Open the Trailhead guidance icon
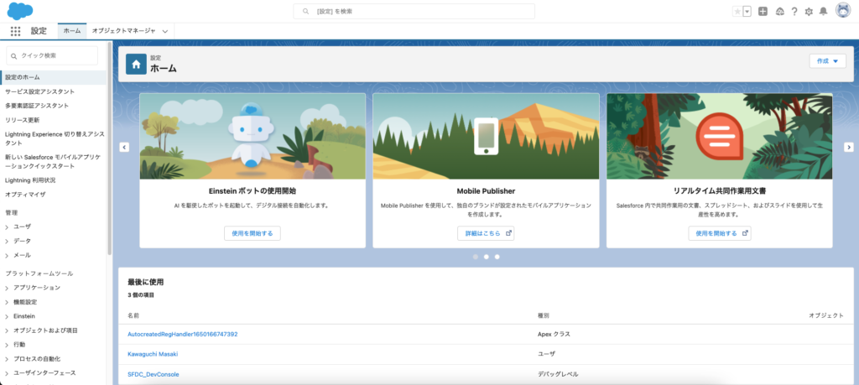The image size is (859, 385). [778, 12]
